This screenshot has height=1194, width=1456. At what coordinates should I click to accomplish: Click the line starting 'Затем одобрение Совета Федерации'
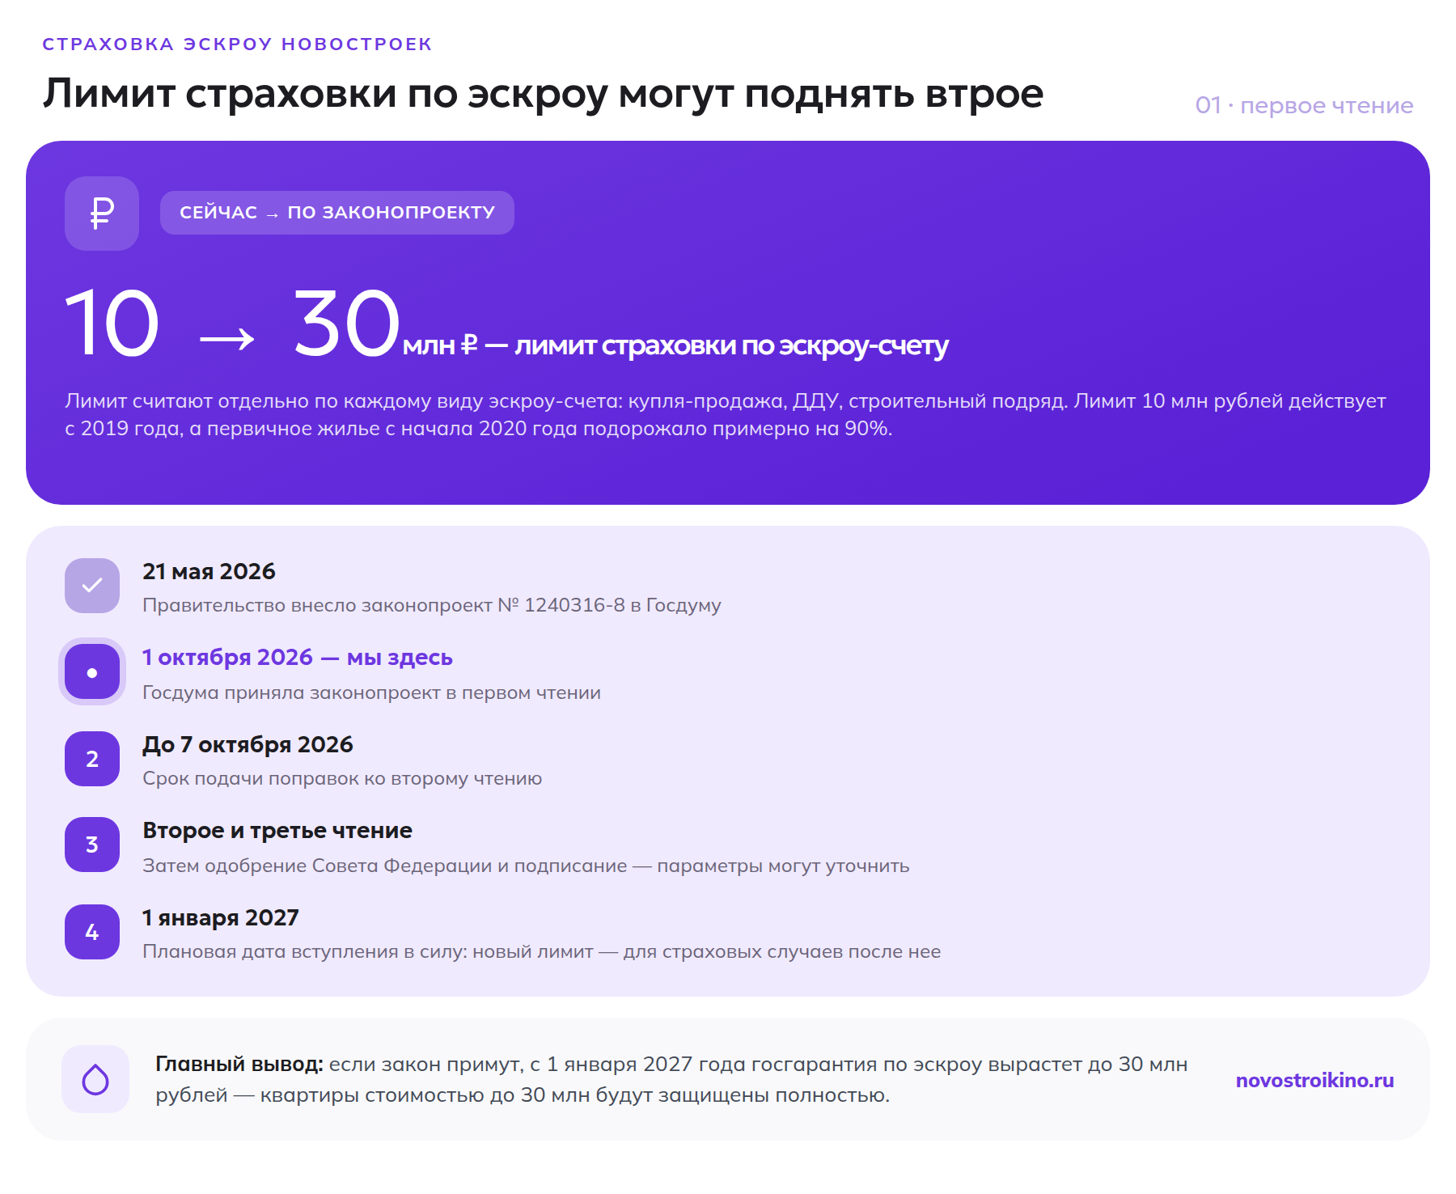[x=526, y=866]
